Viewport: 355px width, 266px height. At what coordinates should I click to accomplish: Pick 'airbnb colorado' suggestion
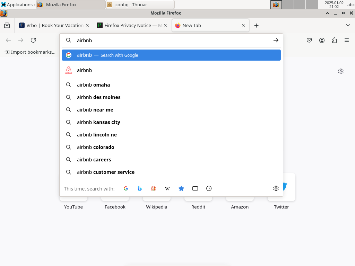click(171, 147)
